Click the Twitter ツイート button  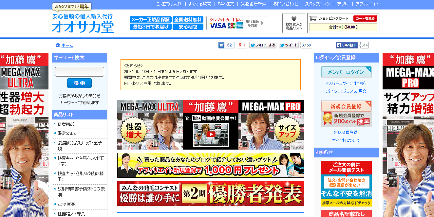pos(289,45)
